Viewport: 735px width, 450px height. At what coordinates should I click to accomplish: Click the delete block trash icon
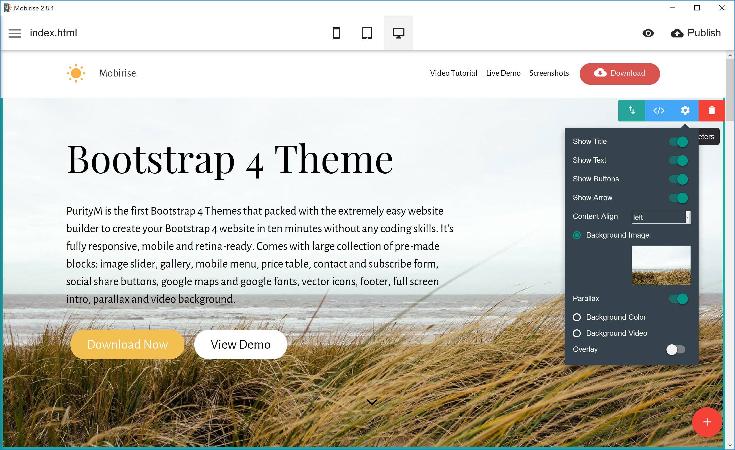712,111
